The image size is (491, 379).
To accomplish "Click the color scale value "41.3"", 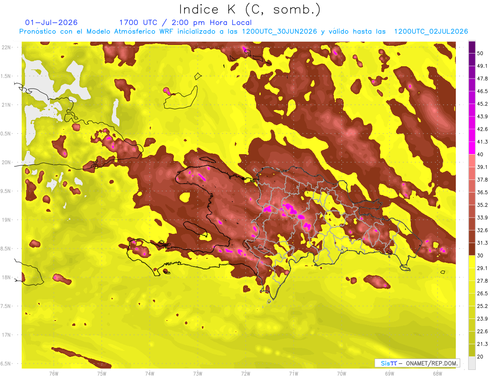I will (x=482, y=142).
